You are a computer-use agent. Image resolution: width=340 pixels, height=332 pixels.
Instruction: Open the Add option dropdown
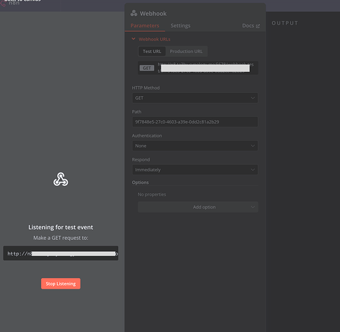198,207
